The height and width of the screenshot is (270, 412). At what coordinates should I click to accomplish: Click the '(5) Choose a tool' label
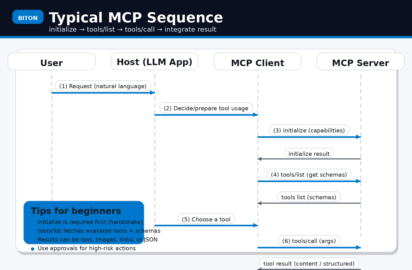point(206,219)
